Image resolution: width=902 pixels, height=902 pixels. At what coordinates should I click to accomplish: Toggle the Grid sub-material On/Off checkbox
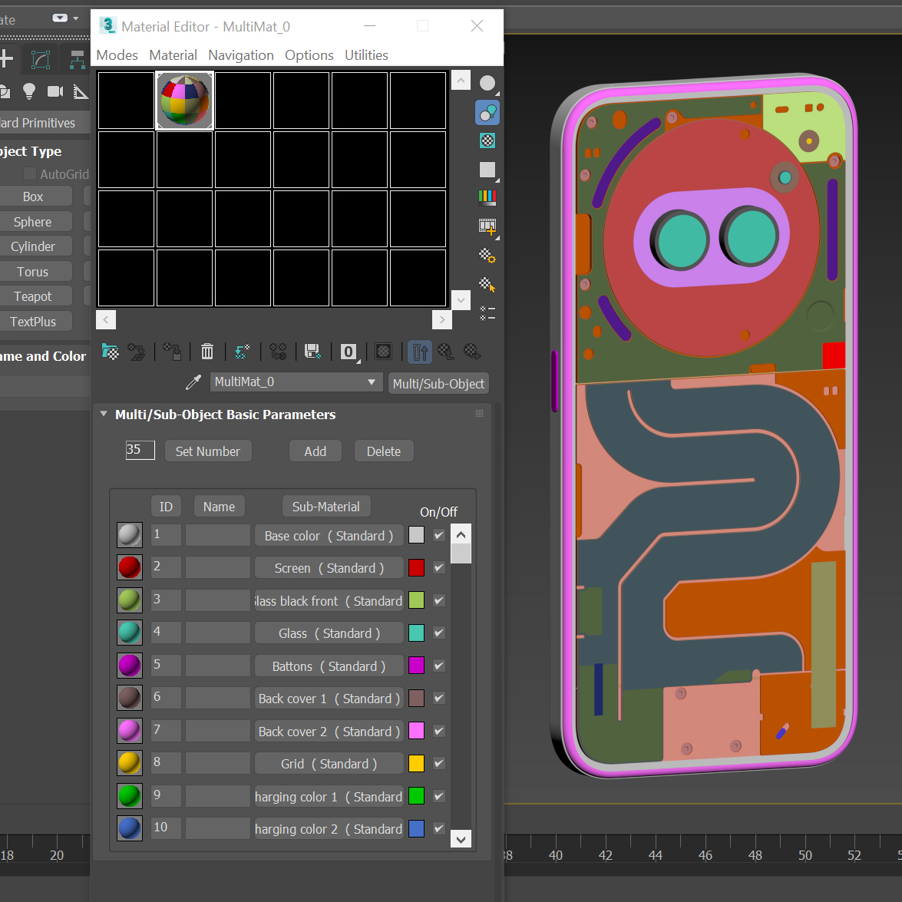pyautogui.click(x=439, y=764)
